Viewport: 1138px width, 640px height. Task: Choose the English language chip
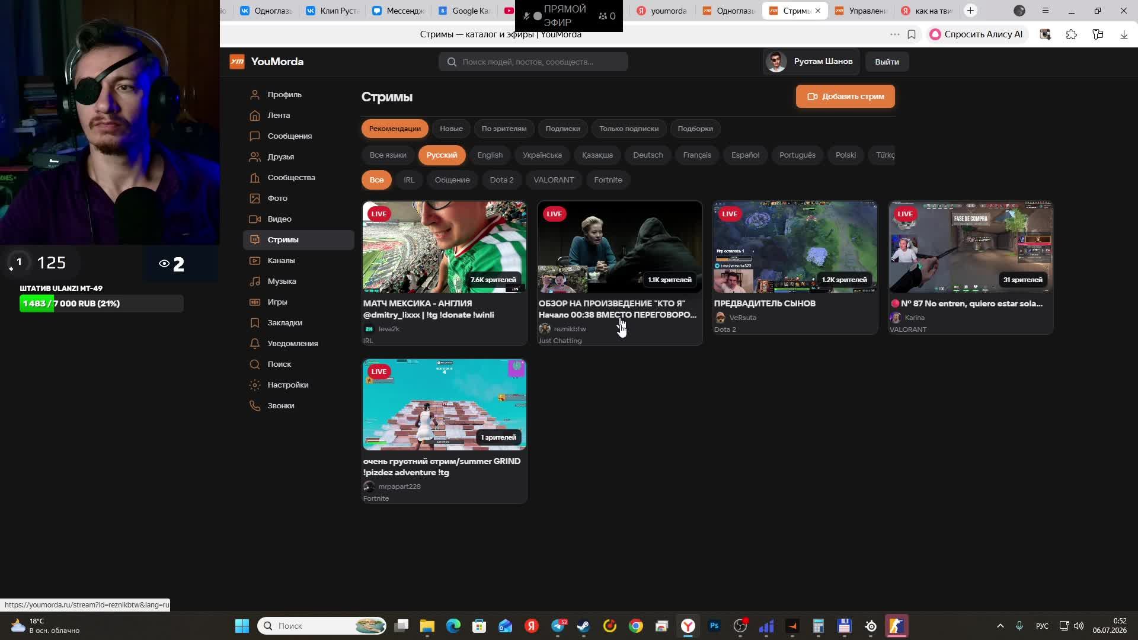click(490, 155)
